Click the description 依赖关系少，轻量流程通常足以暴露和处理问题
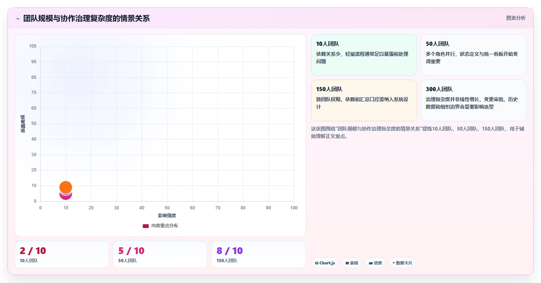 click(x=362, y=58)
